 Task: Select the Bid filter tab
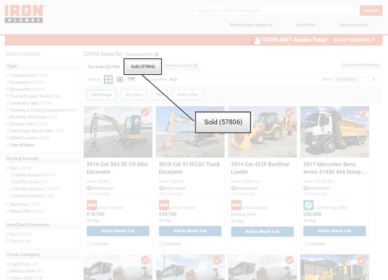(160, 95)
